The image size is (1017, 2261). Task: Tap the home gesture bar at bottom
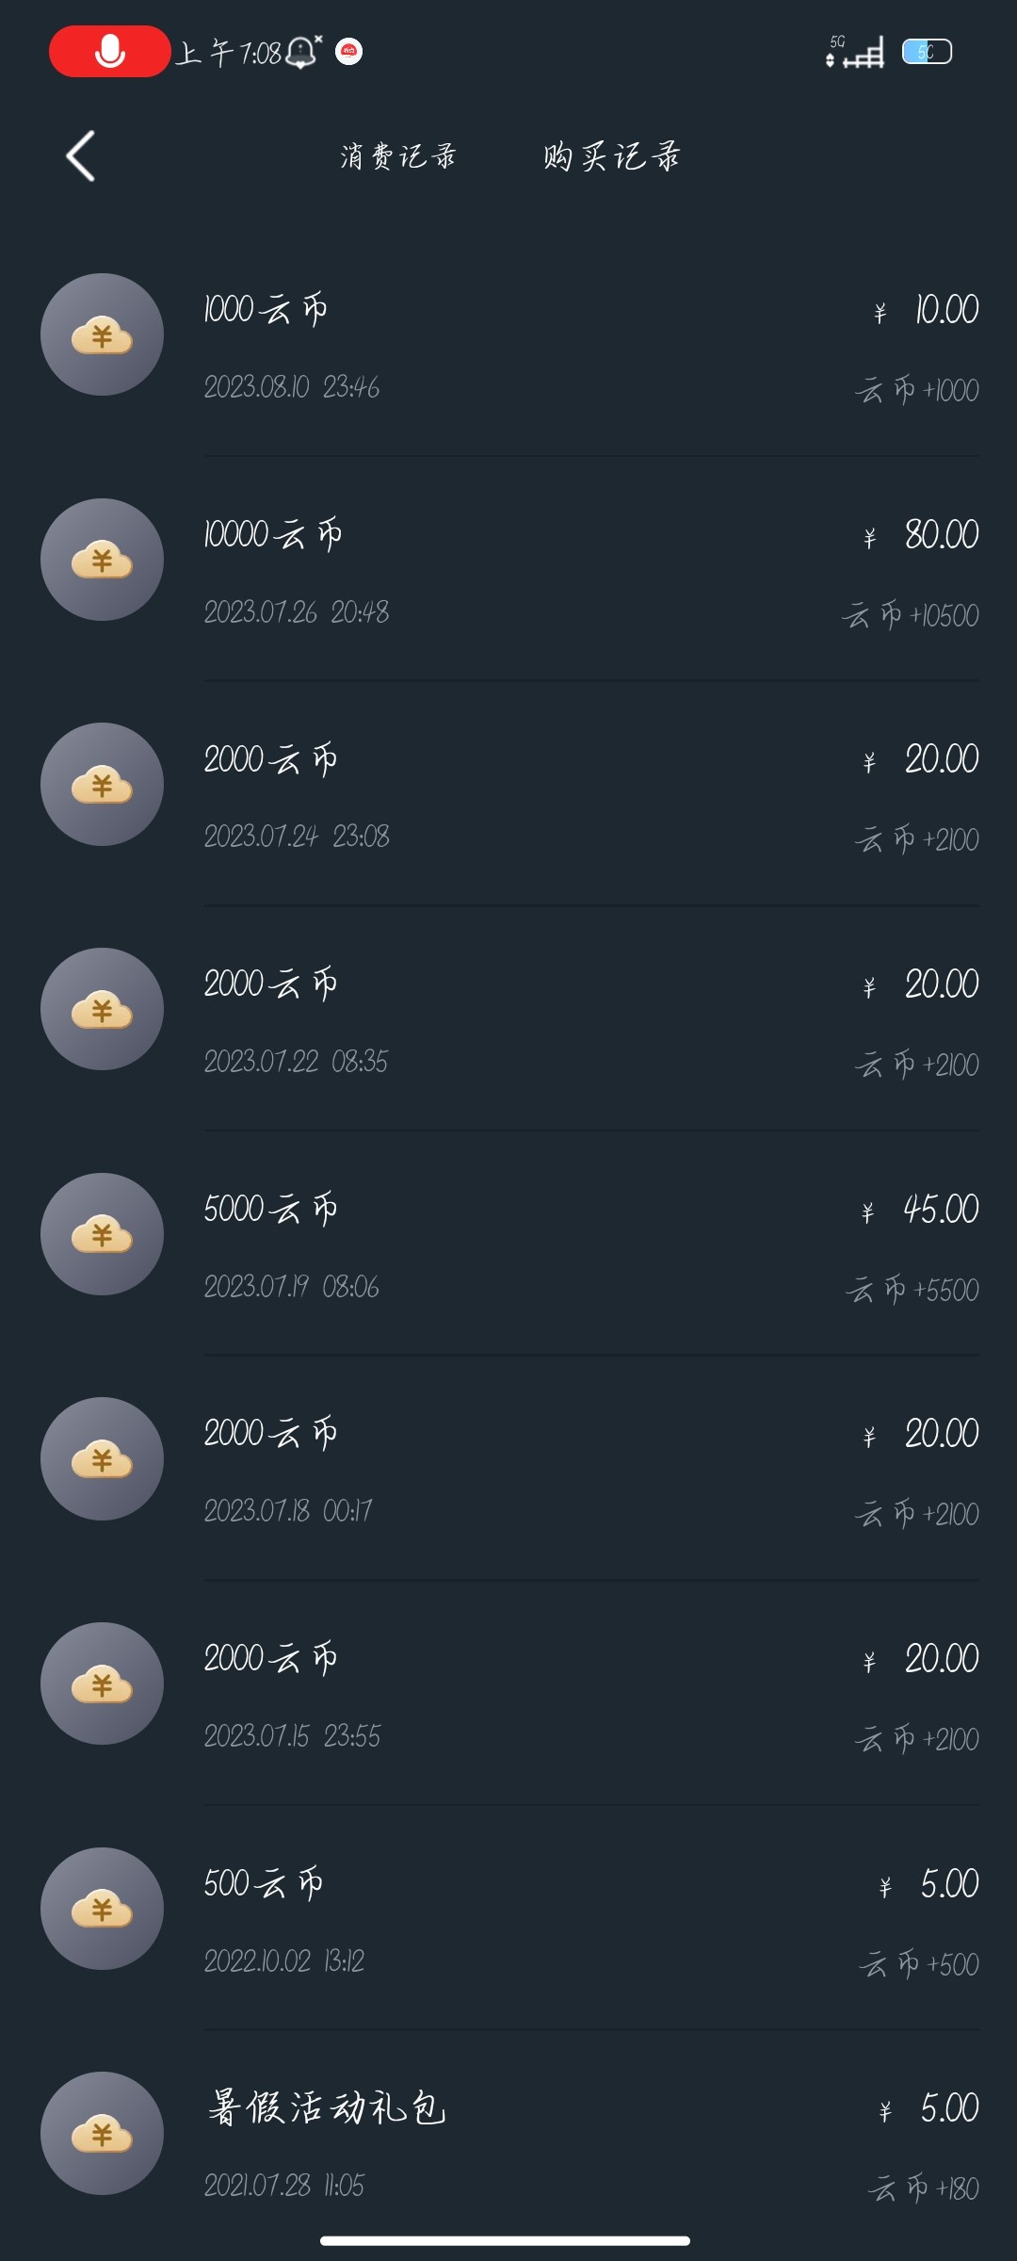pos(506,2240)
